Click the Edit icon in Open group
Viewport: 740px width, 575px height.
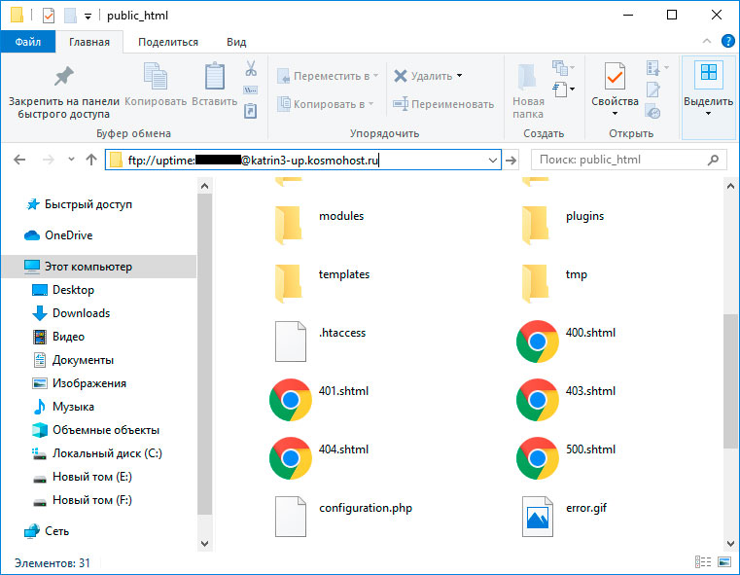[653, 90]
